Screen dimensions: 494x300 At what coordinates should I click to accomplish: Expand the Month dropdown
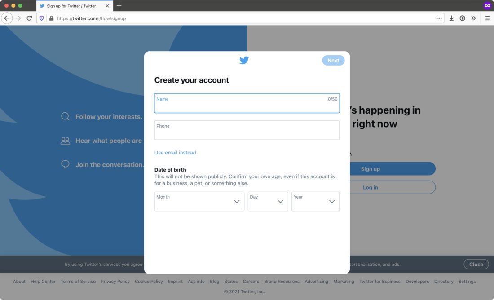click(x=199, y=201)
